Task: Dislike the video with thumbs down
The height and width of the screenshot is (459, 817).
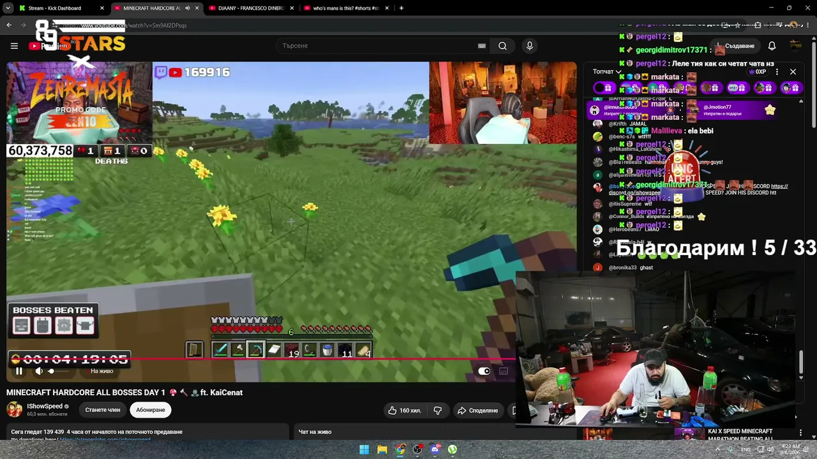Action: coord(438,411)
